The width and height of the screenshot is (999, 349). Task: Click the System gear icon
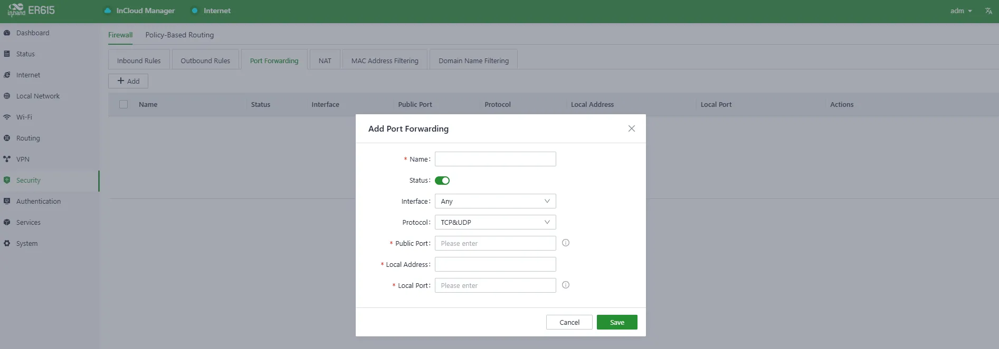[x=7, y=243]
